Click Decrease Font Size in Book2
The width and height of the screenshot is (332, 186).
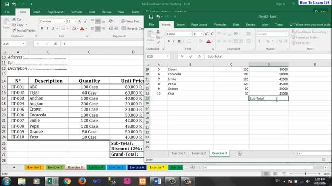click(212, 34)
